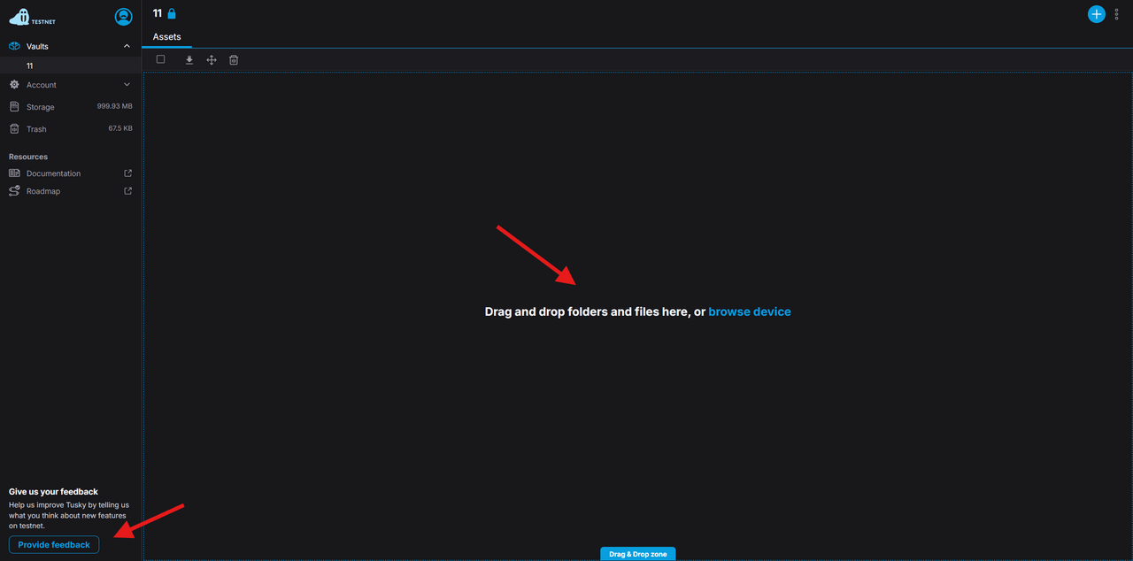Screen dimensions: 1133x561
Task: Expand the Account section chevron
Action: point(127,85)
